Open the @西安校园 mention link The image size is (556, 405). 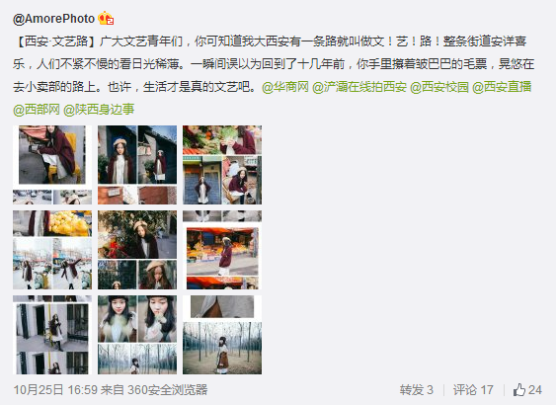coord(439,87)
